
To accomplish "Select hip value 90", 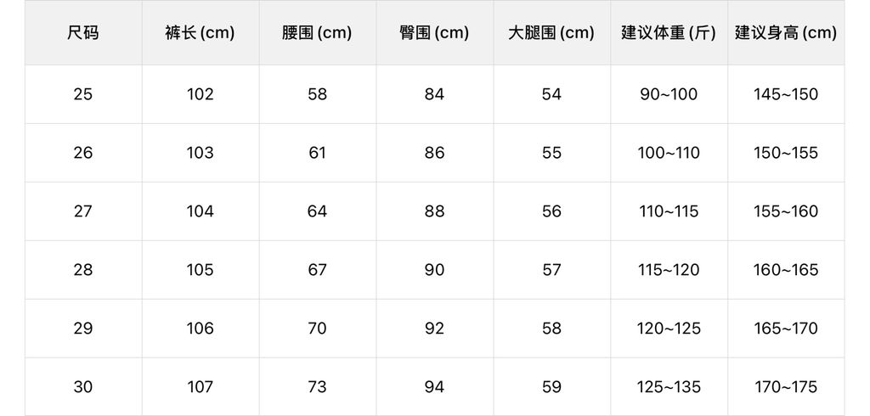I will coord(434,270).
